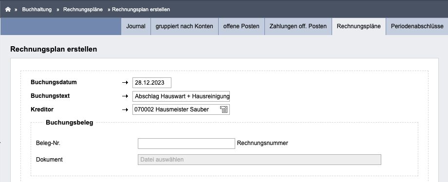Open Buchhaltung breadcrumb link
This screenshot has width=448, height=182.
[x=37, y=9]
